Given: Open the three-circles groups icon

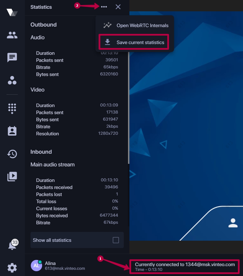Looking at the screenshot, I should tap(12, 80).
